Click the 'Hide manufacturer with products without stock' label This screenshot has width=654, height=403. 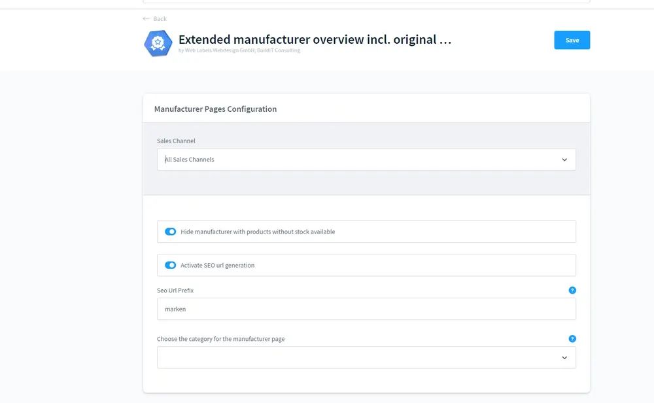[x=258, y=232]
